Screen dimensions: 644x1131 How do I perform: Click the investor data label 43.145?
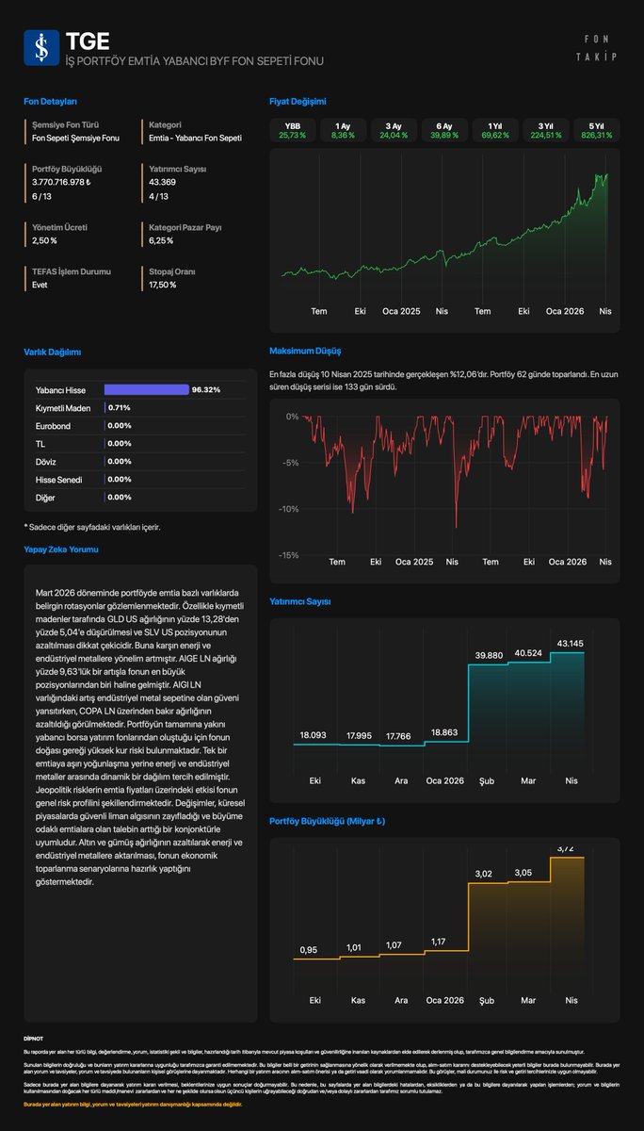(572, 643)
